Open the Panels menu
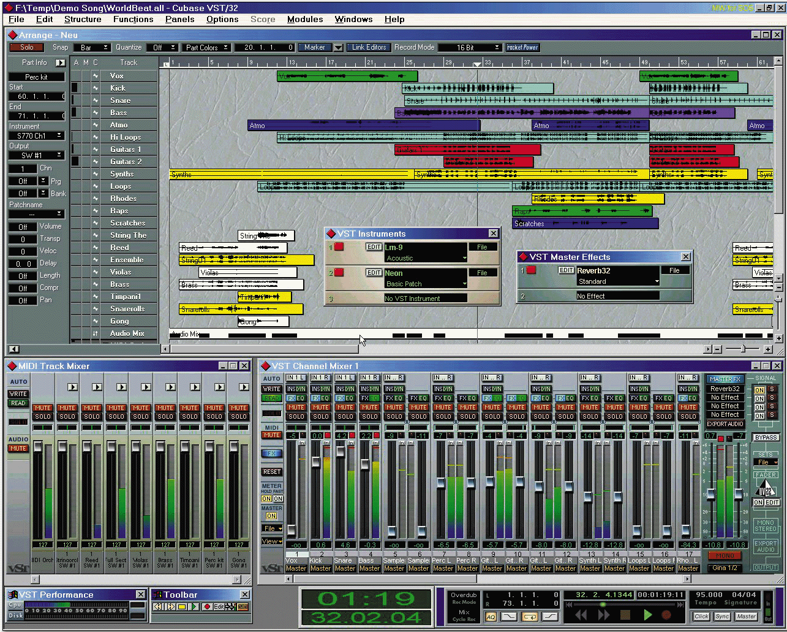The width and height of the screenshot is (787, 632). [x=179, y=19]
